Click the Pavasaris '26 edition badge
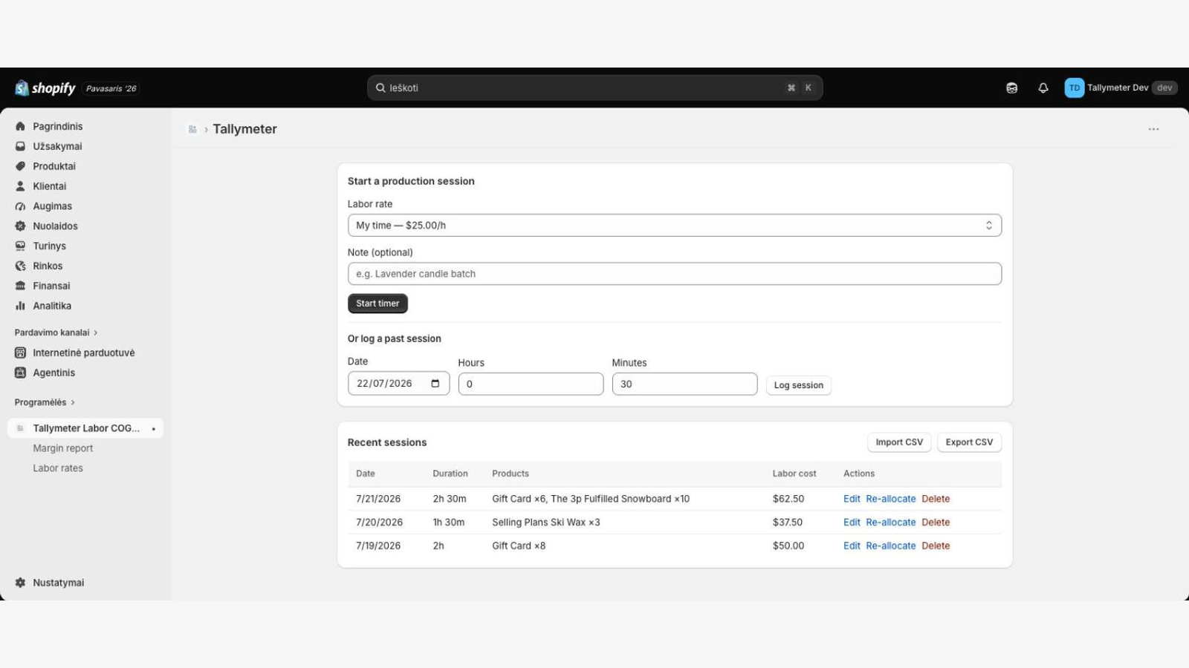1189x668 pixels. pyautogui.click(x=111, y=88)
